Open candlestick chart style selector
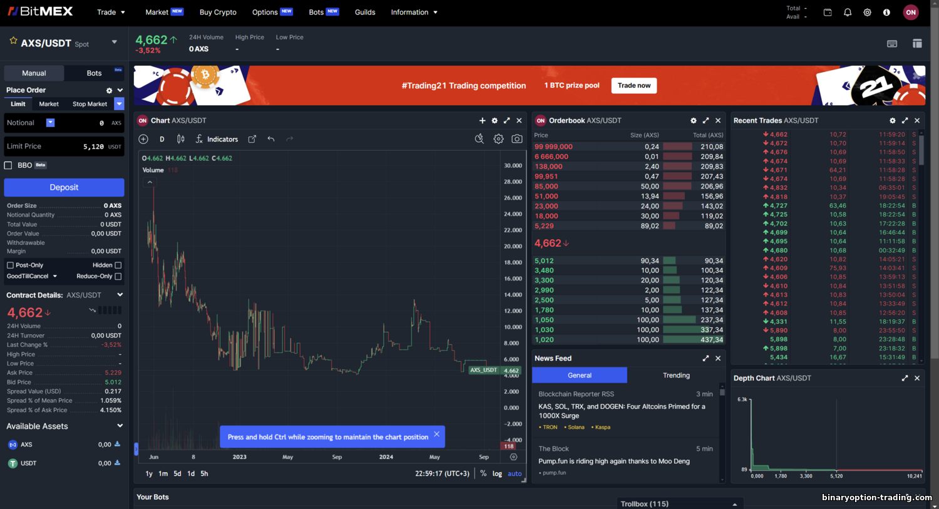Viewport: 939px width, 509px height. 180,139
